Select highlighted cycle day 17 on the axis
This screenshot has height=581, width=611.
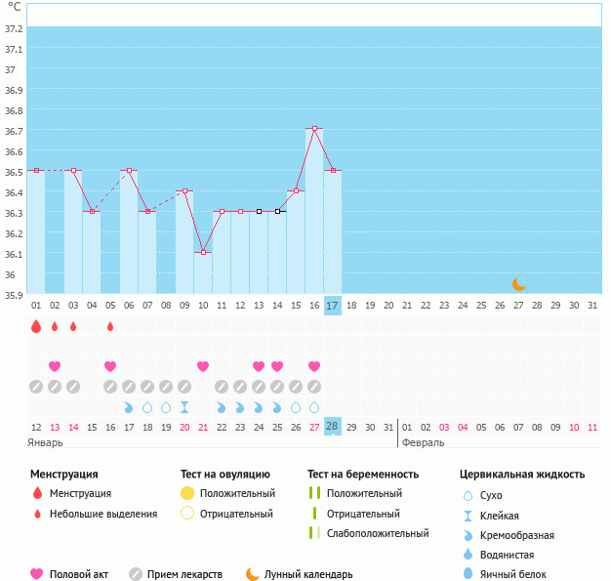333,306
